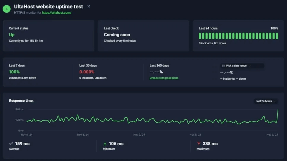Click the calendar icon in date range picker

click(223, 66)
